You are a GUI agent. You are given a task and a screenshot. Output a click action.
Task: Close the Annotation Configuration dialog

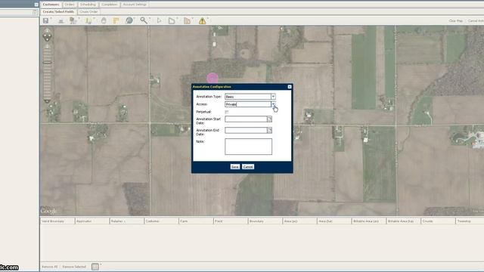click(290, 87)
